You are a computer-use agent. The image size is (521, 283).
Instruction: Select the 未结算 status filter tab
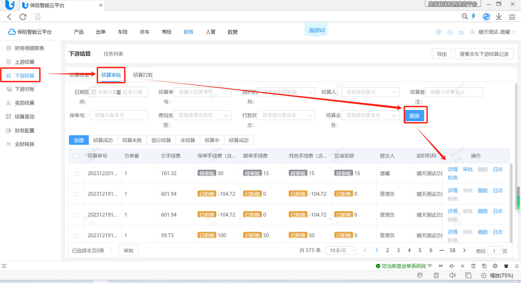point(188,140)
